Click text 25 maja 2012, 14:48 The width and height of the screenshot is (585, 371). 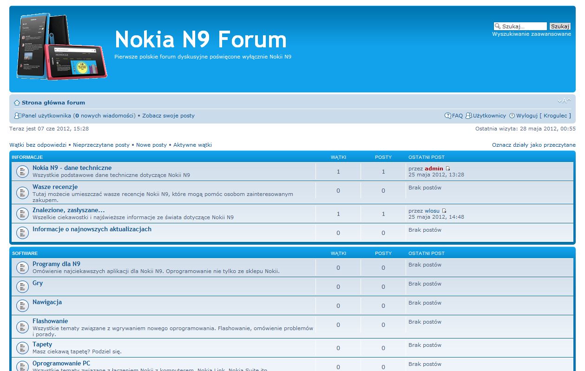(436, 217)
